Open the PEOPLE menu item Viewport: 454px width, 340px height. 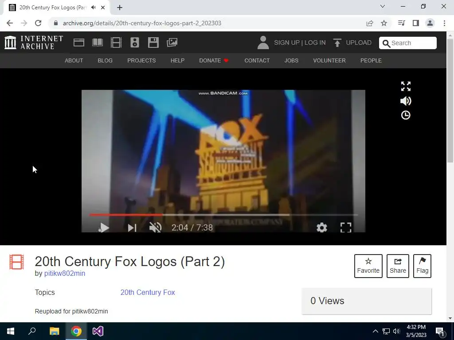[x=371, y=60]
